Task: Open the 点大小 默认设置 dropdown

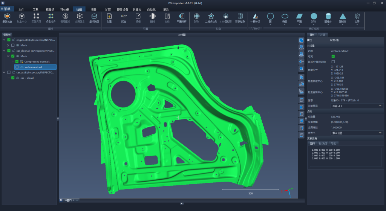Action: tap(357, 133)
